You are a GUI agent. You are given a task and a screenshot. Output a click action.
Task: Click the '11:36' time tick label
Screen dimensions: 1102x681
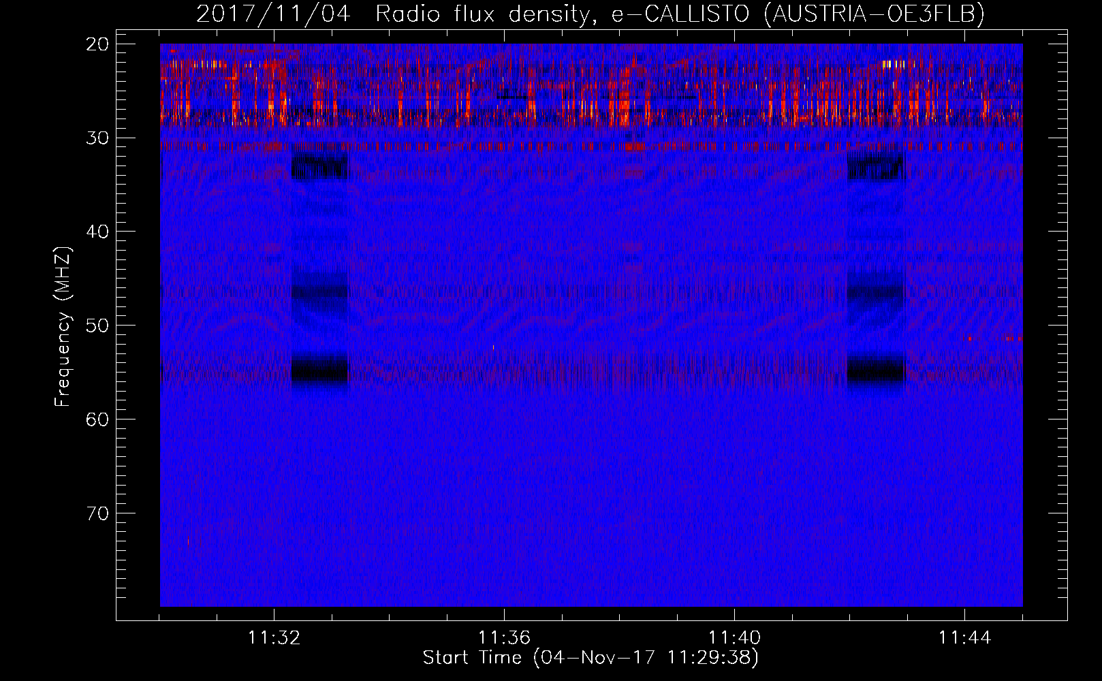pos(504,637)
